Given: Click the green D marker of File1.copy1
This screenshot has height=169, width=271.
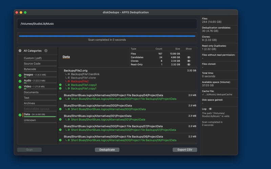Looking at the screenshot, I should 69,89.
